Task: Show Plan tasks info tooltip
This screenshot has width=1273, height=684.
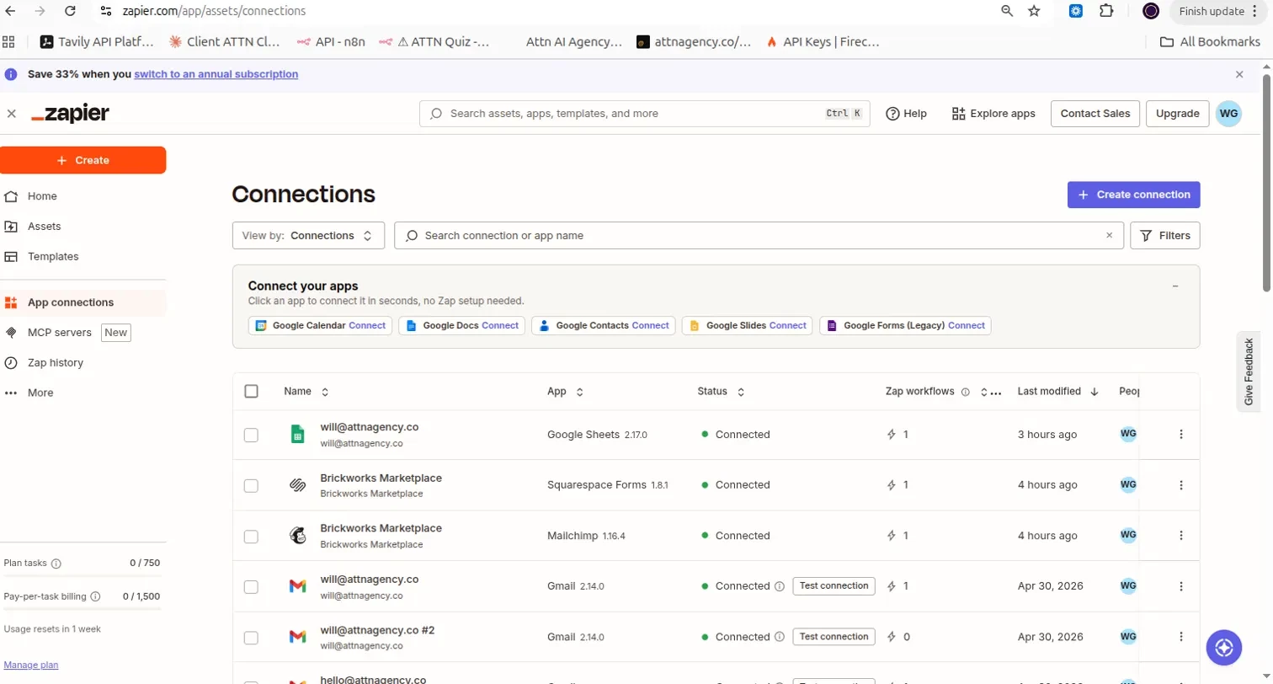Action: click(56, 564)
